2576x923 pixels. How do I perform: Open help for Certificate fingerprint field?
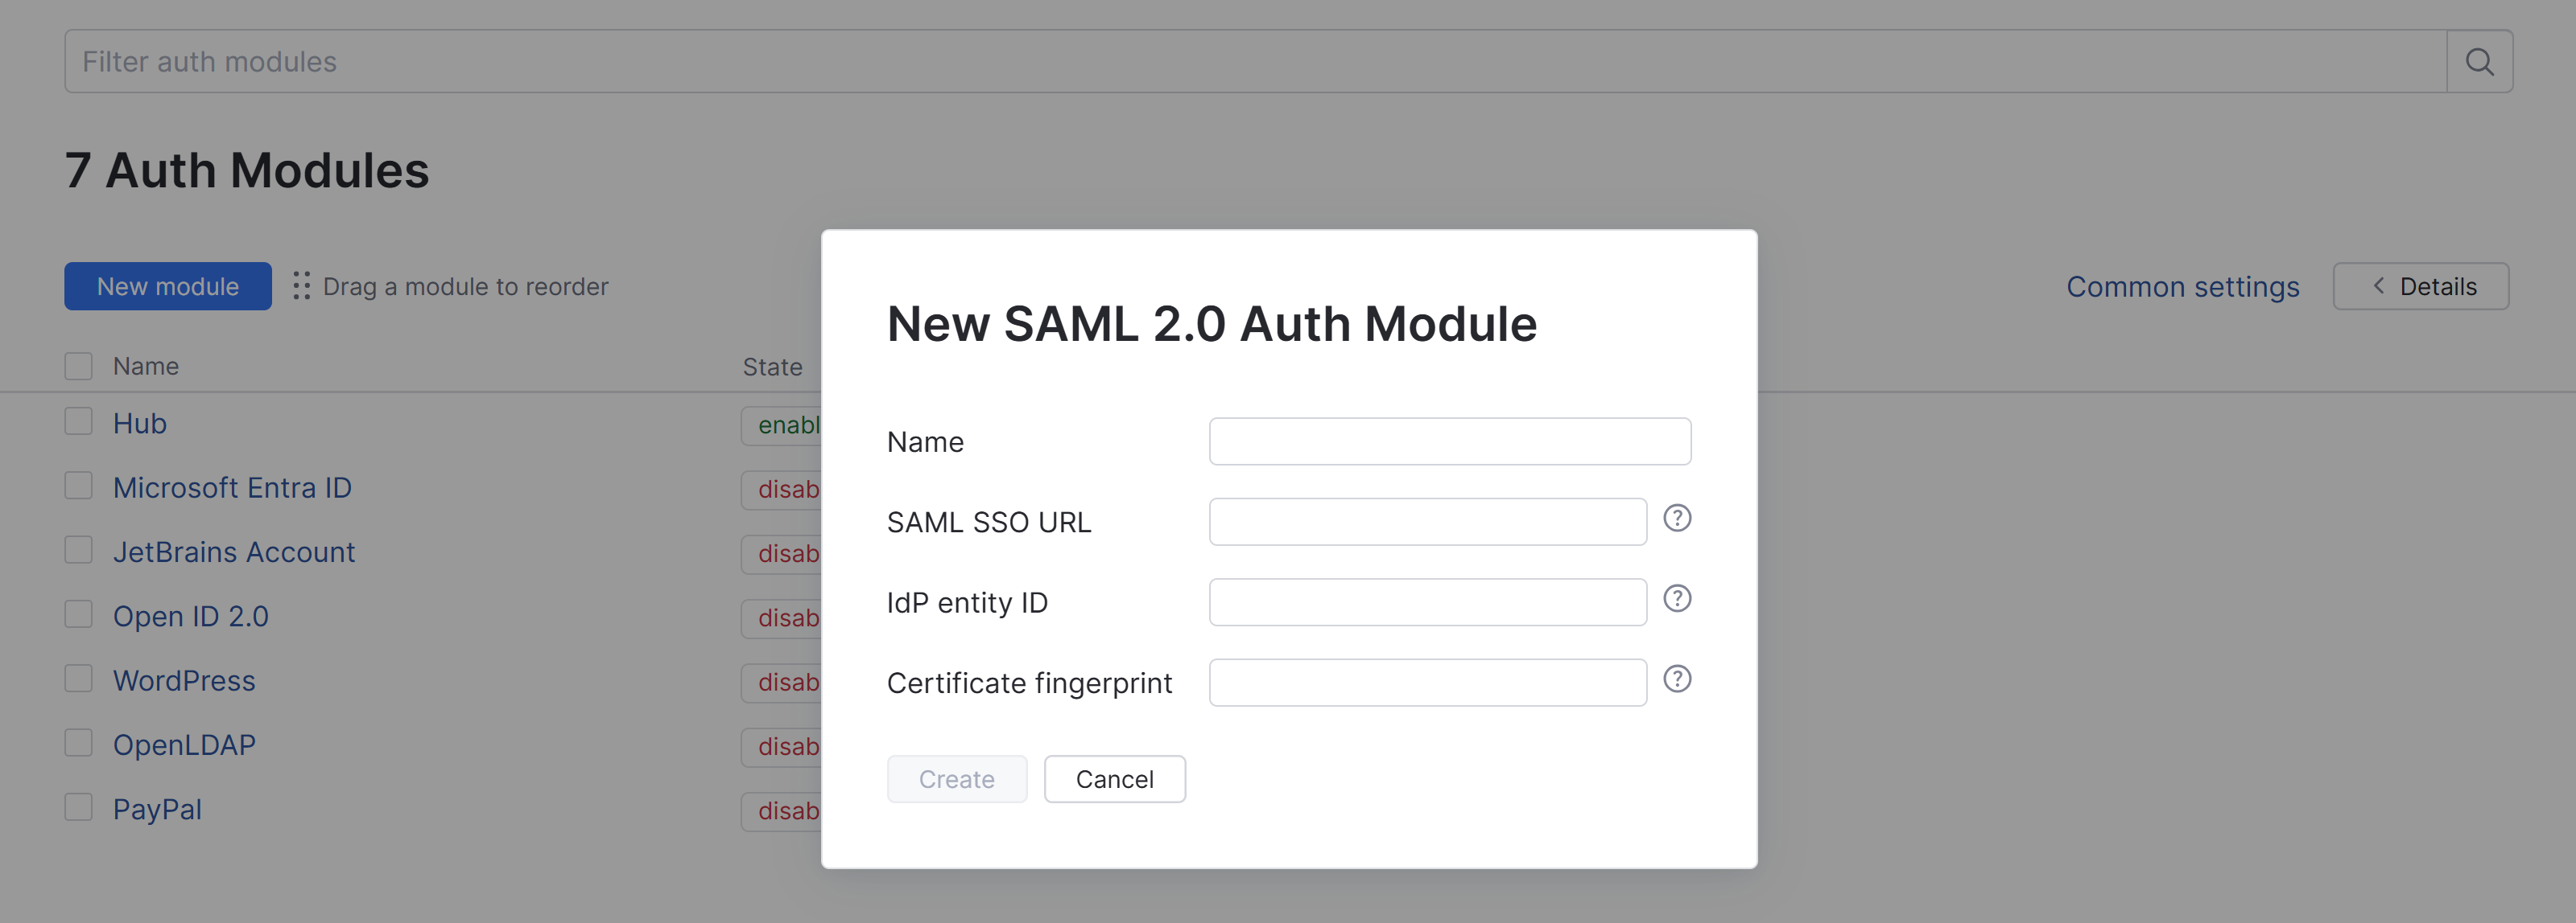(x=1677, y=680)
